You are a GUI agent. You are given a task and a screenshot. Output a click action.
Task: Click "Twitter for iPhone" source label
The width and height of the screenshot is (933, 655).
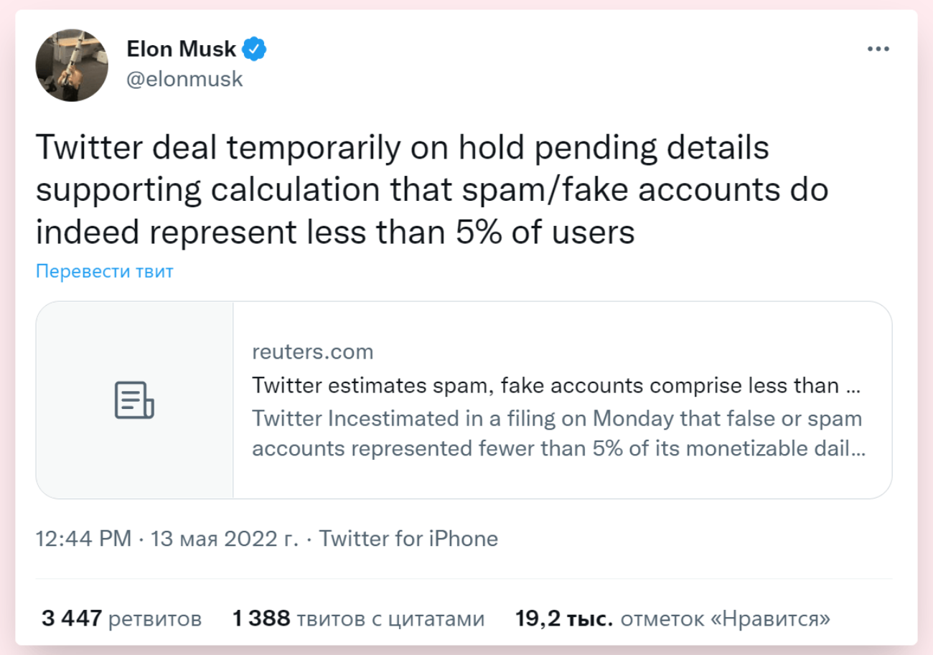click(x=408, y=539)
